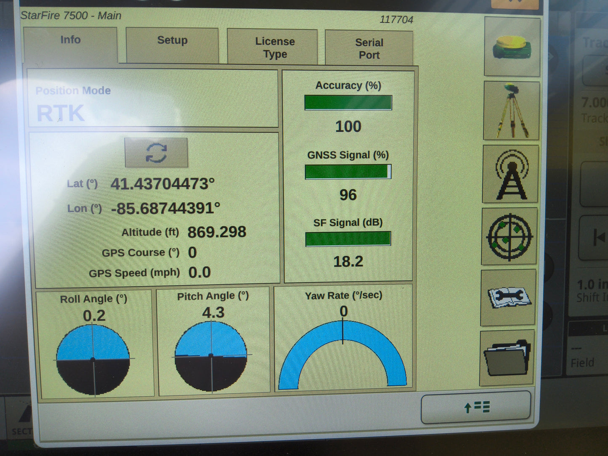Open the License Type tab
The image size is (608, 456).
(x=273, y=47)
